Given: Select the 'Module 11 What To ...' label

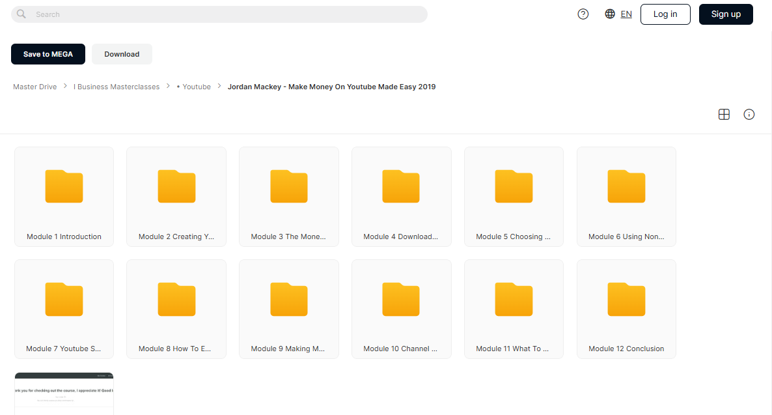Looking at the screenshot, I should pos(512,349).
